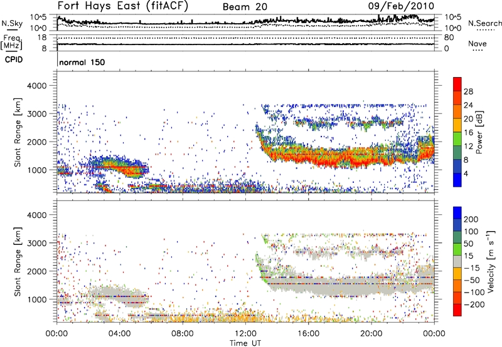
Task: Click the 'N.Search' legend label
Action: pos(484,23)
